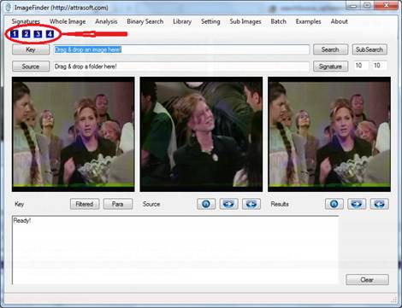Minimize the ImageFinder window

(x=353, y=5)
